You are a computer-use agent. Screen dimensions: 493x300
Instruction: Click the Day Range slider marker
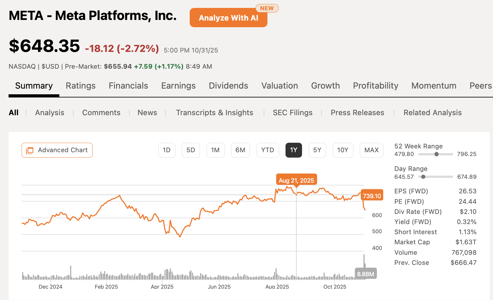click(x=423, y=177)
